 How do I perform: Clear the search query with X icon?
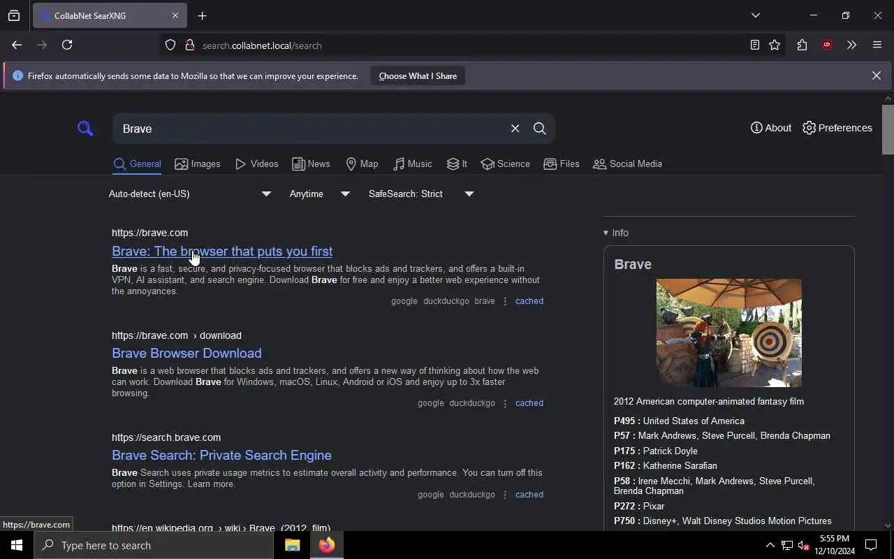pos(515,129)
